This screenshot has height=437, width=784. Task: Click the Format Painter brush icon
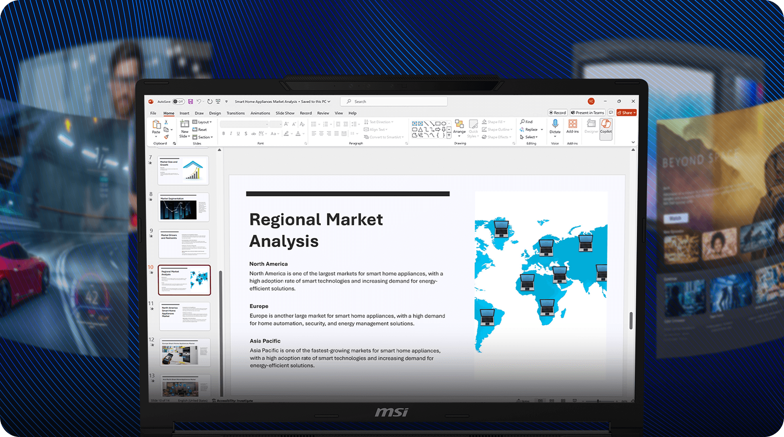pyautogui.click(x=166, y=137)
